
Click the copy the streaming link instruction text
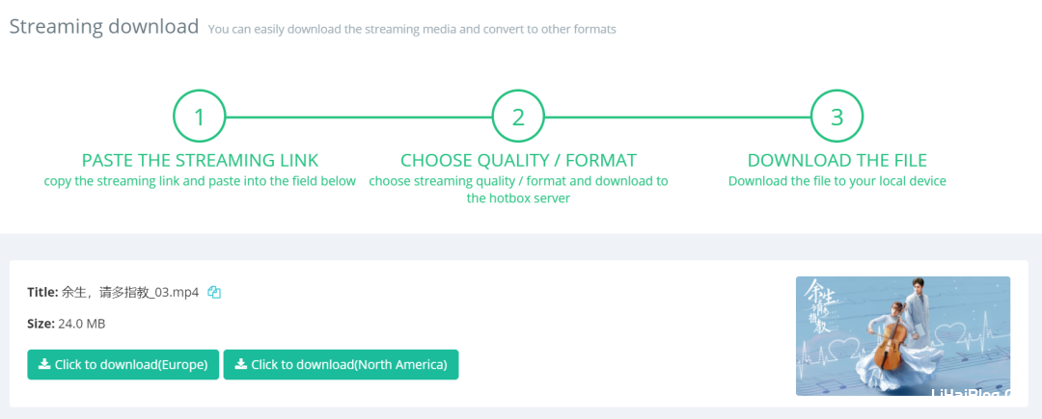click(x=200, y=181)
